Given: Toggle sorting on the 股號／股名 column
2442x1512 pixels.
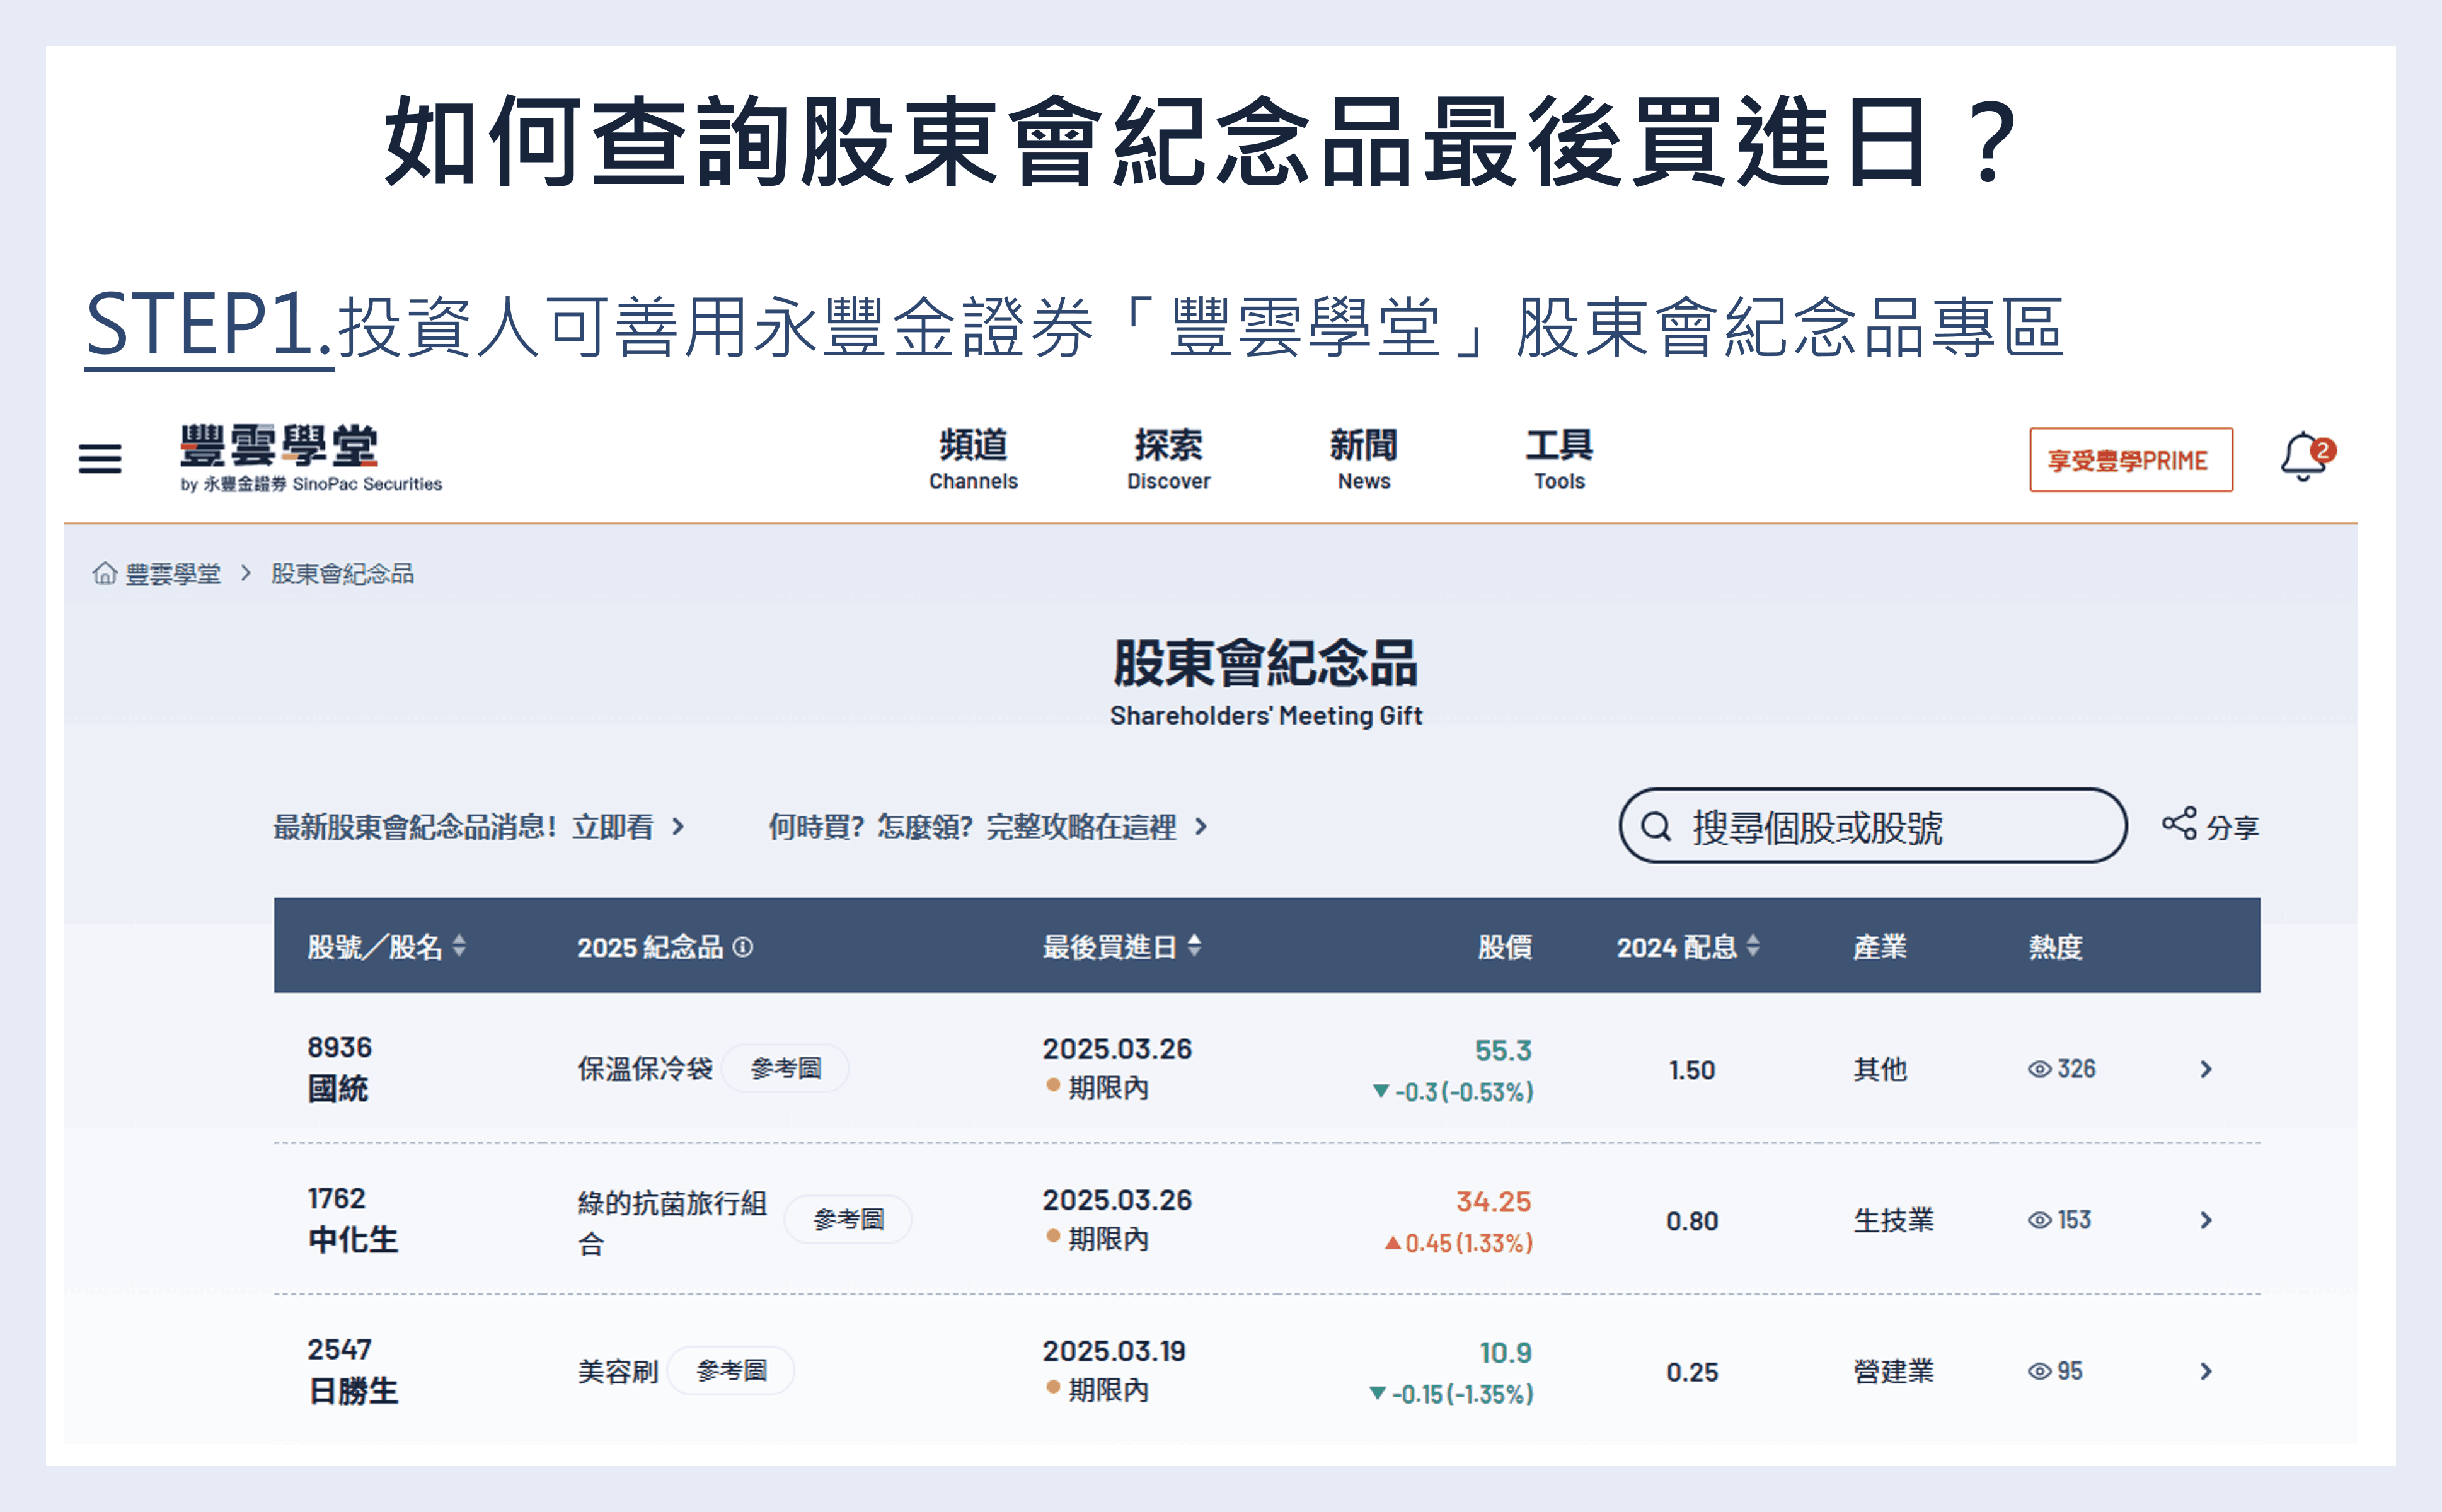Looking at the screenshot, I should (x=460, y=948).
